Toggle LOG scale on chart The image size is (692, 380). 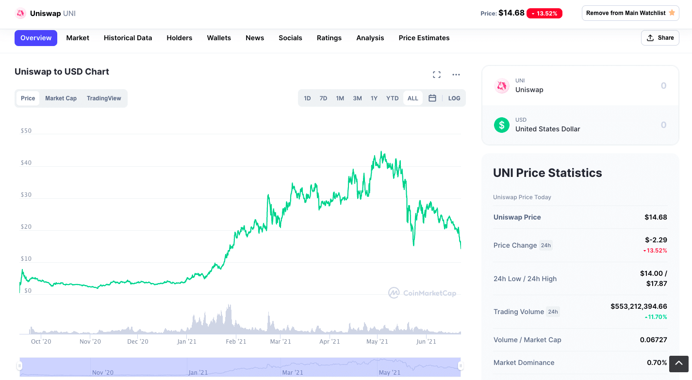point(454,98)
